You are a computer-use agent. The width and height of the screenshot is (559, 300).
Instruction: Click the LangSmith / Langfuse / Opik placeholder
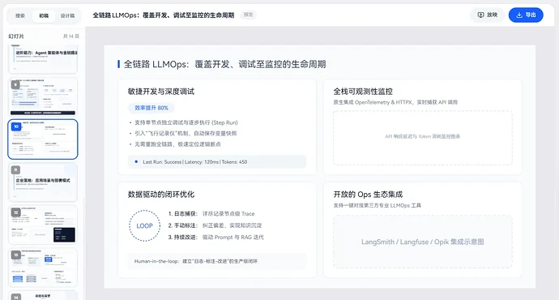(422, 242)
